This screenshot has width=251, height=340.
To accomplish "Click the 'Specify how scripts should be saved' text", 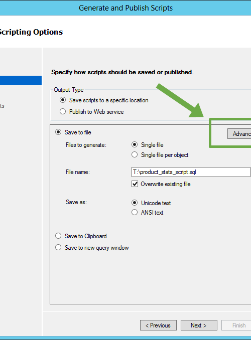I will point(122,72).
